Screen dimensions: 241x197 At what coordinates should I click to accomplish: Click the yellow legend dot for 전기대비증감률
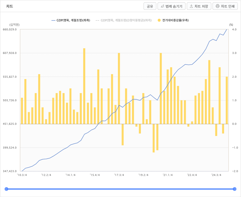(x=159, y=20)
